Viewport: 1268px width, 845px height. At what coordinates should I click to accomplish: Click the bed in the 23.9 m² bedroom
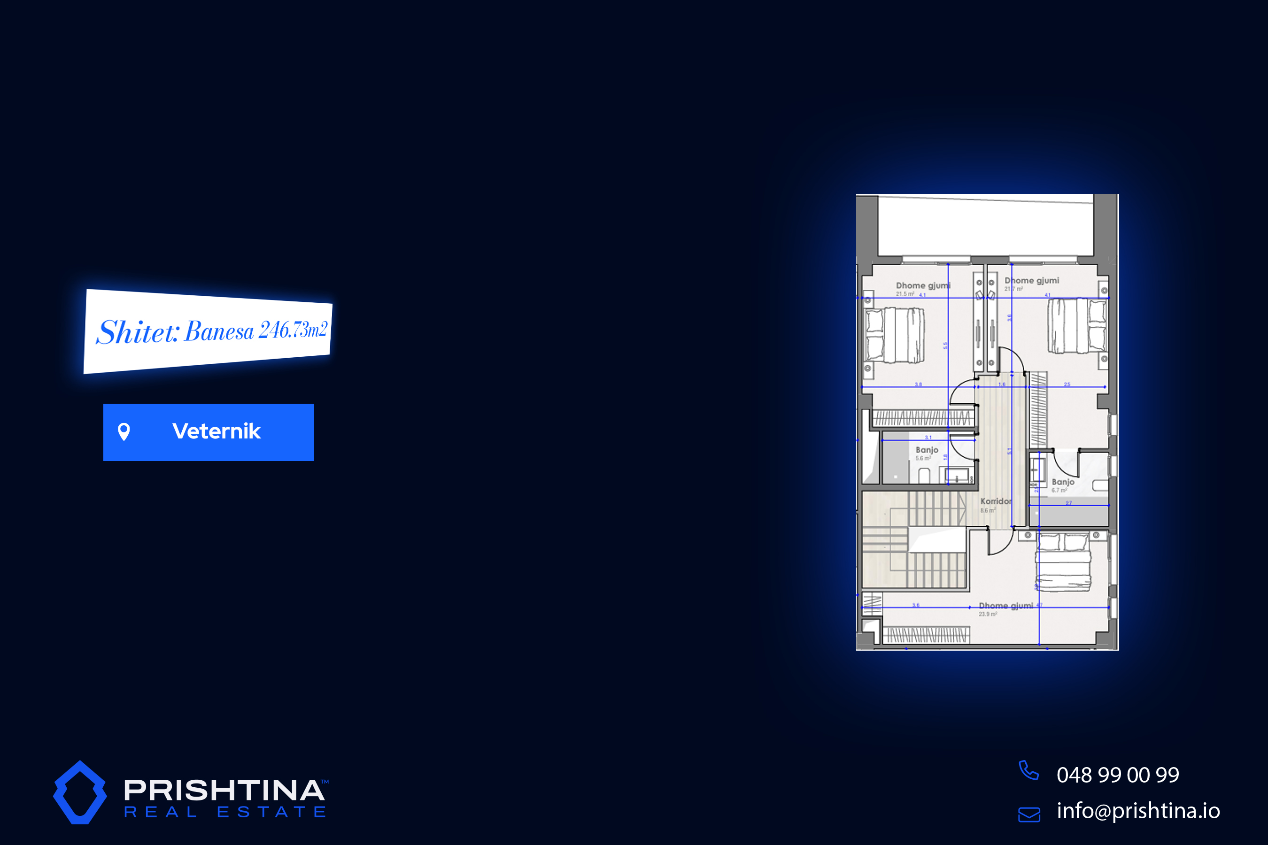(1063, 561)
